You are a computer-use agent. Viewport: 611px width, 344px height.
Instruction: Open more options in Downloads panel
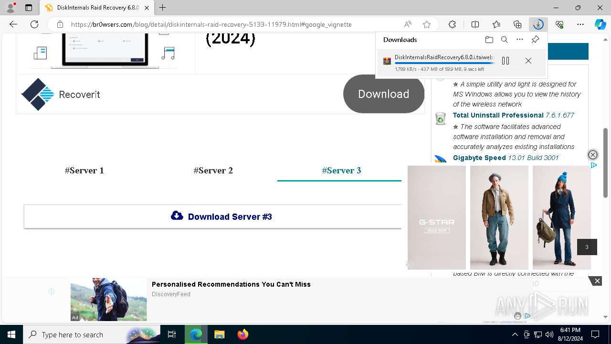coord(520,40)
